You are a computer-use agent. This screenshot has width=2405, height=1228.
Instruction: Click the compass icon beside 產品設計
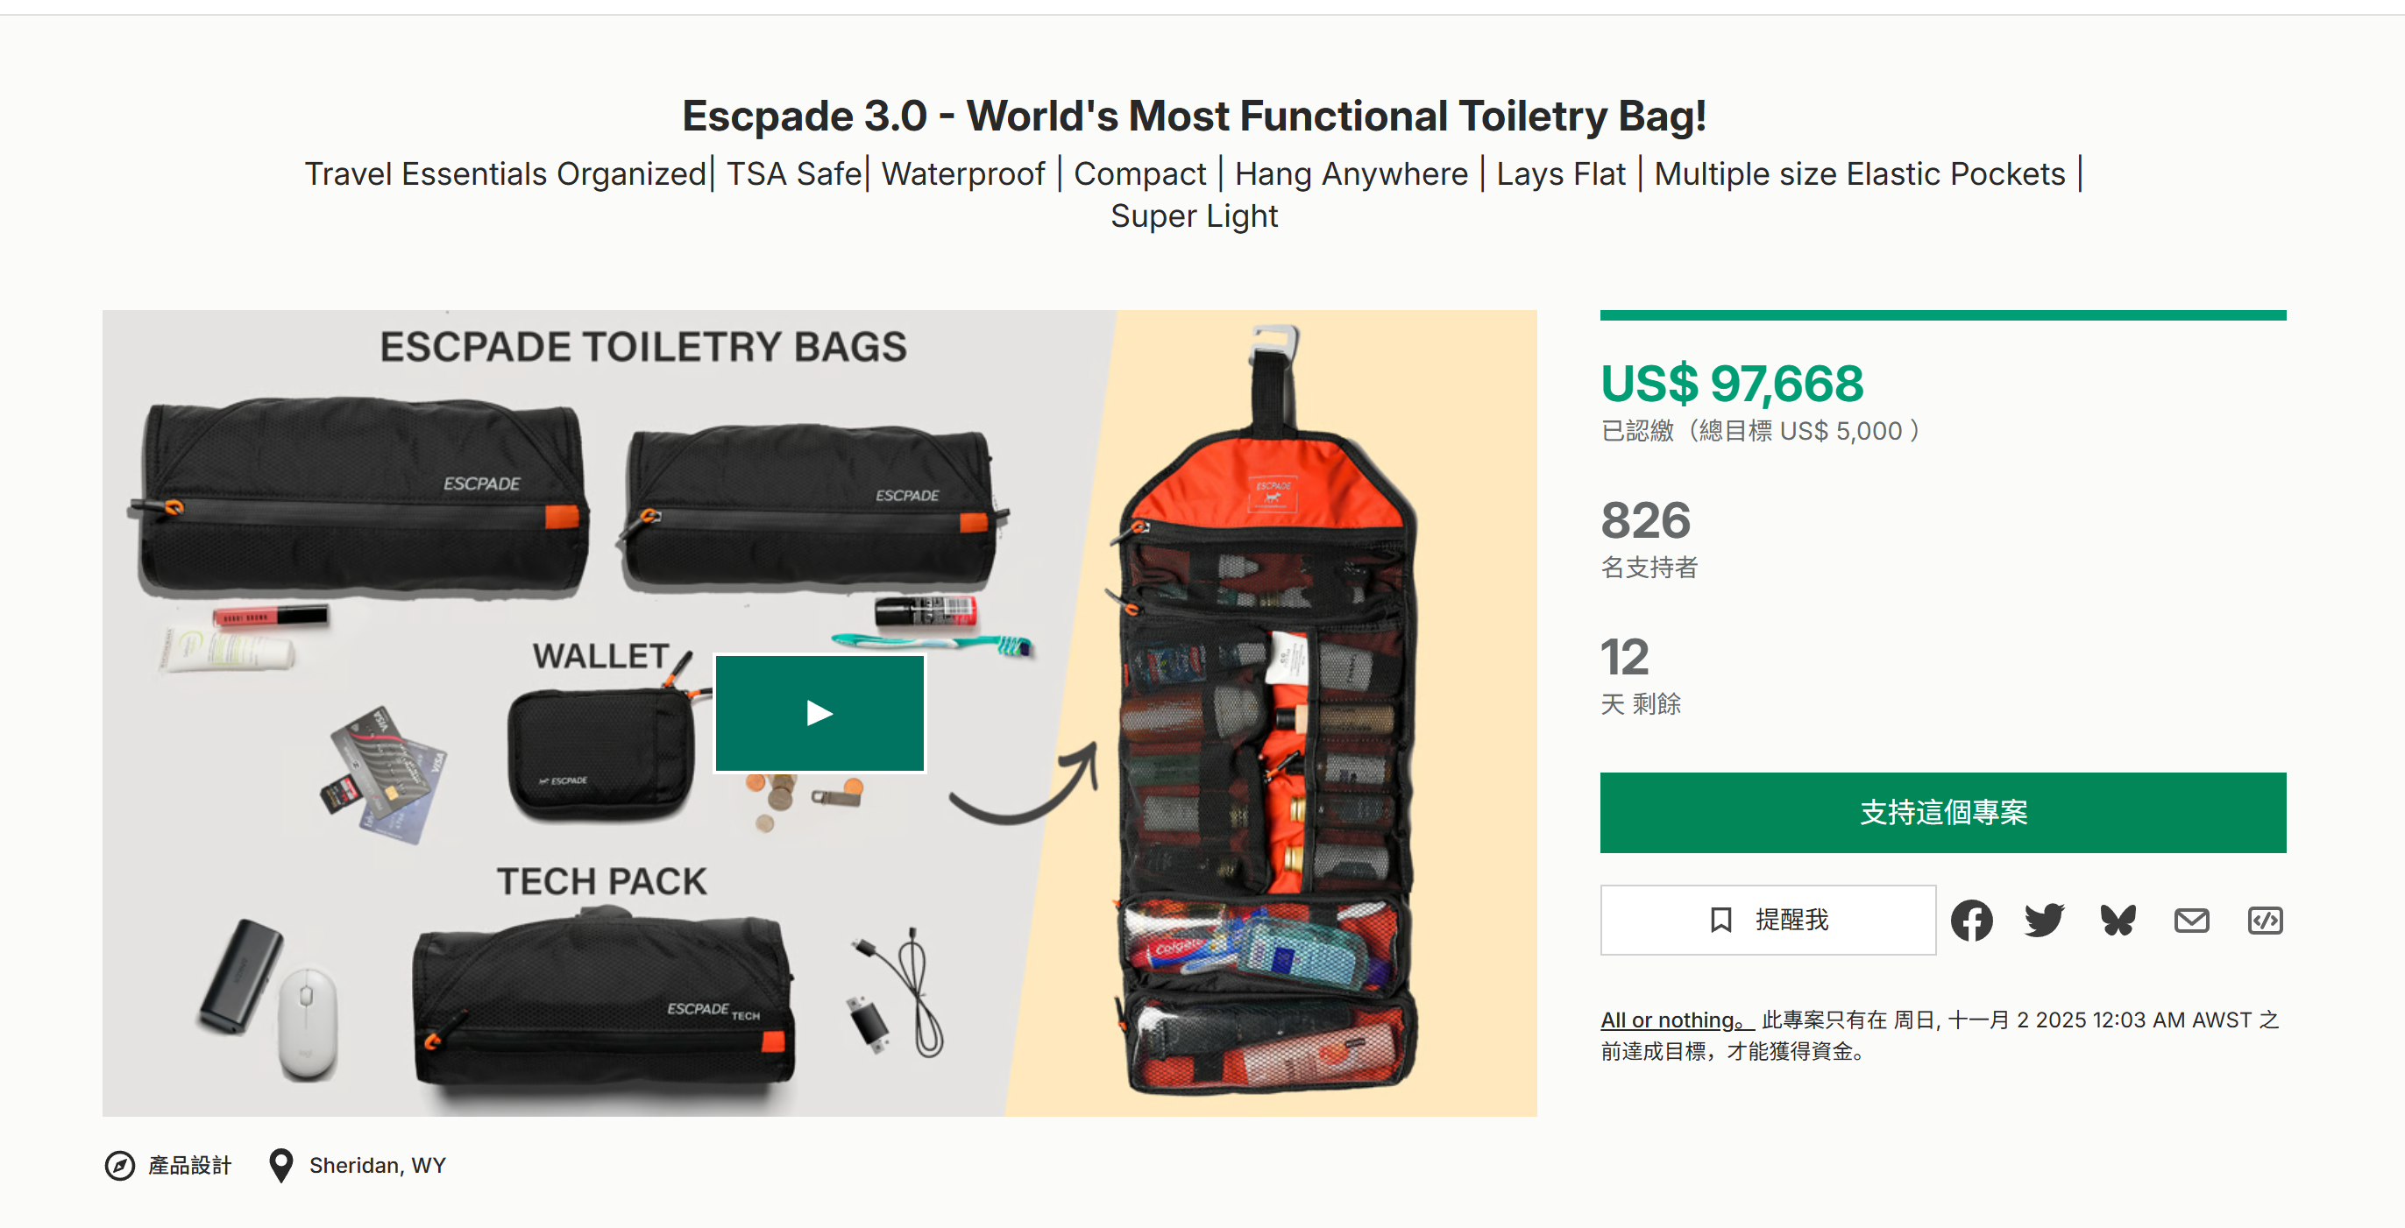119,1166
